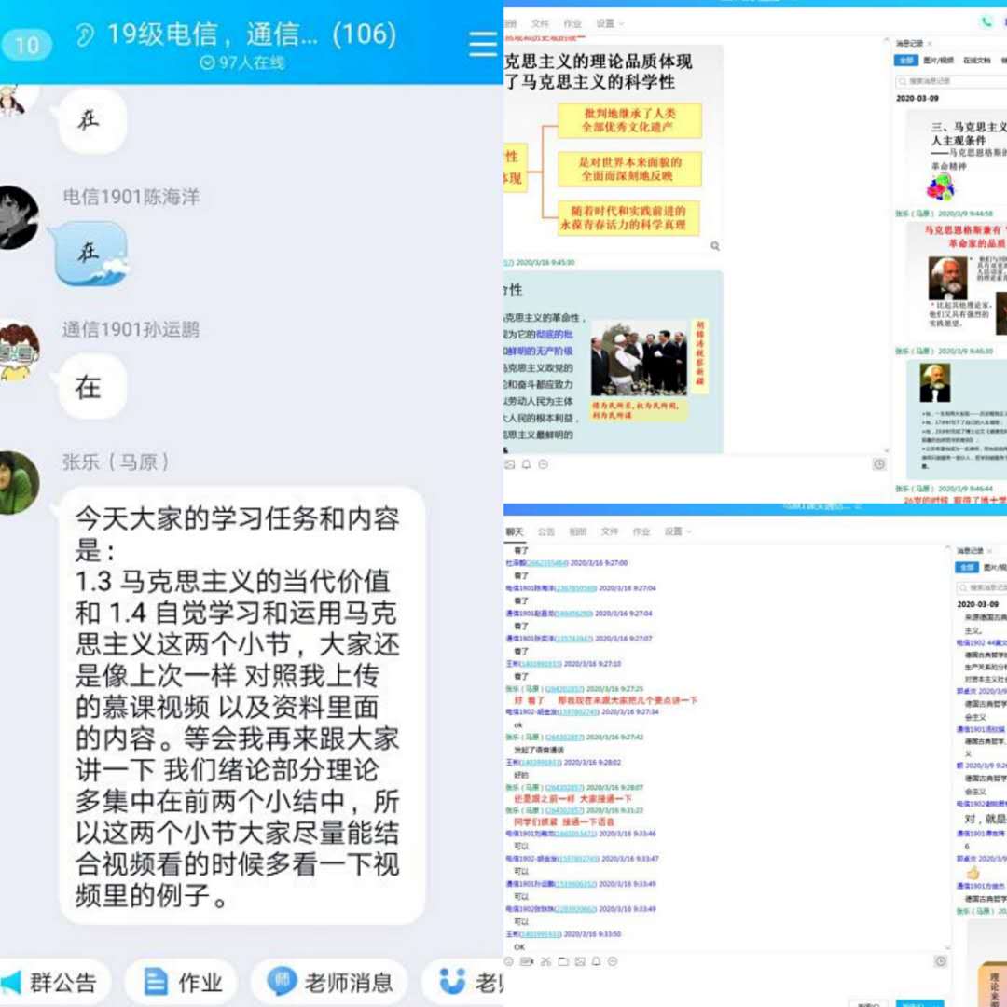Open message history clock icon in lower toolbar
This screenshot has height=1007, width=1007.
941,961
